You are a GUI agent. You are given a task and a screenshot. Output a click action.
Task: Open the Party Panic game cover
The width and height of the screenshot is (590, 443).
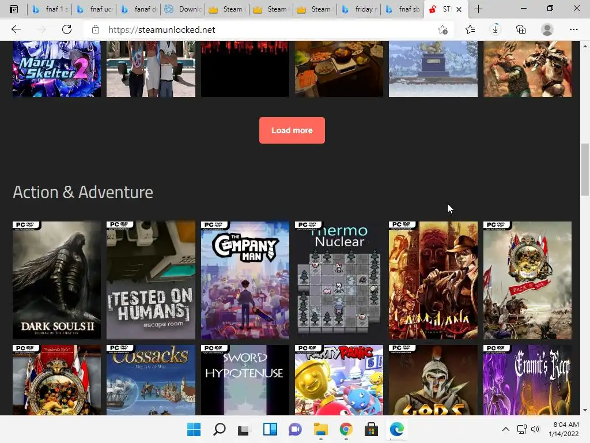coord(339,380)
